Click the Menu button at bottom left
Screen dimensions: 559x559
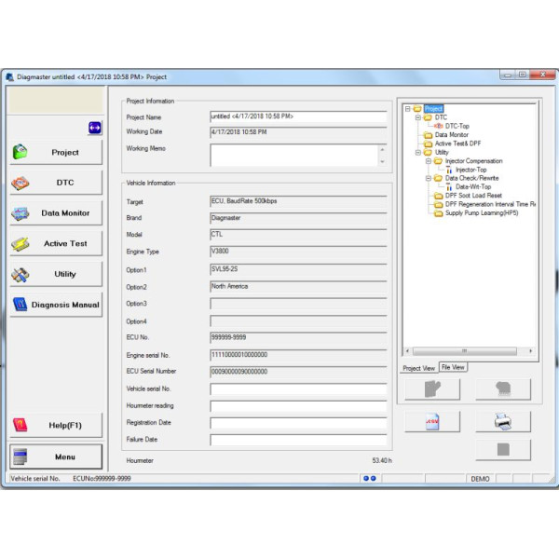point(55,457)
